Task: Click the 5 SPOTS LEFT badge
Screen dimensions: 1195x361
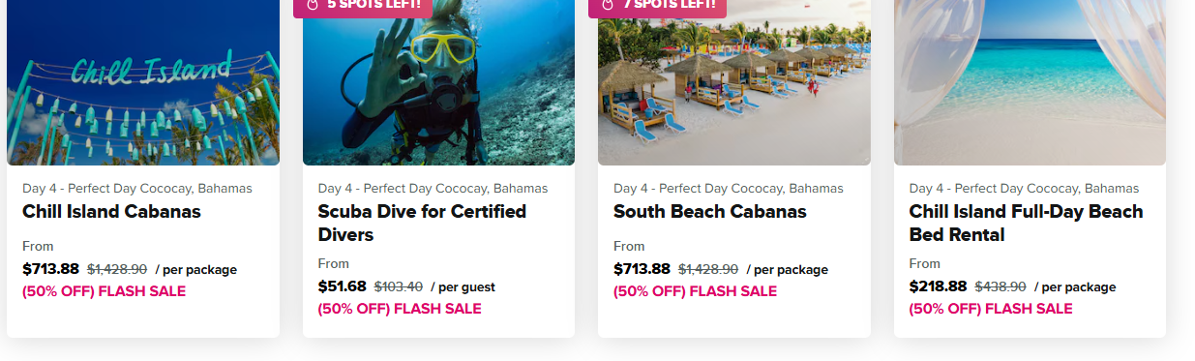Action: (362, 7)
